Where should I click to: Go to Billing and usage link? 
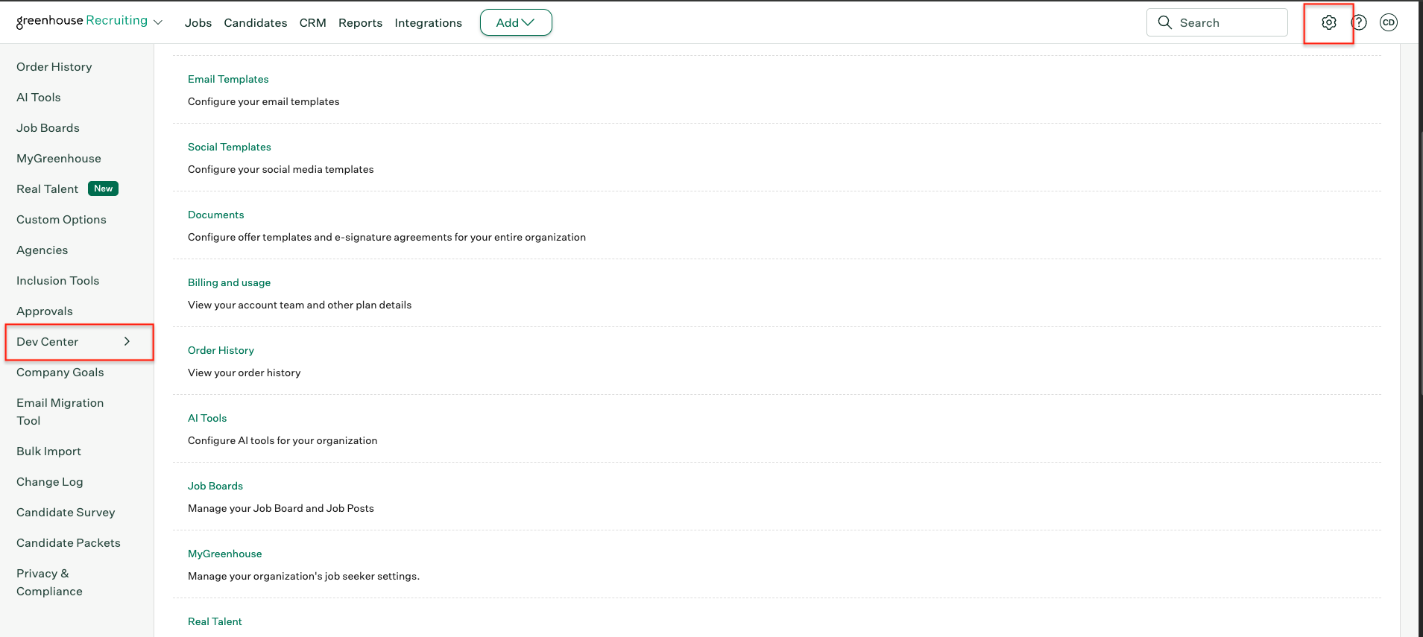coord(229,282)
